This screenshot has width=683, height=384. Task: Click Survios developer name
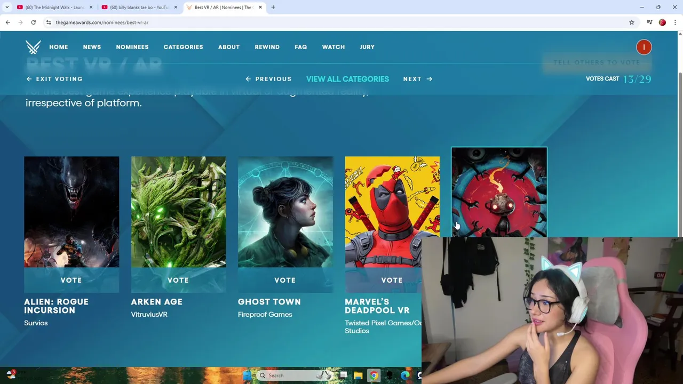pos(36,323)
